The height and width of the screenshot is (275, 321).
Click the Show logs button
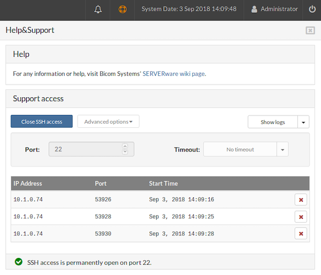(x=272, y=122)
